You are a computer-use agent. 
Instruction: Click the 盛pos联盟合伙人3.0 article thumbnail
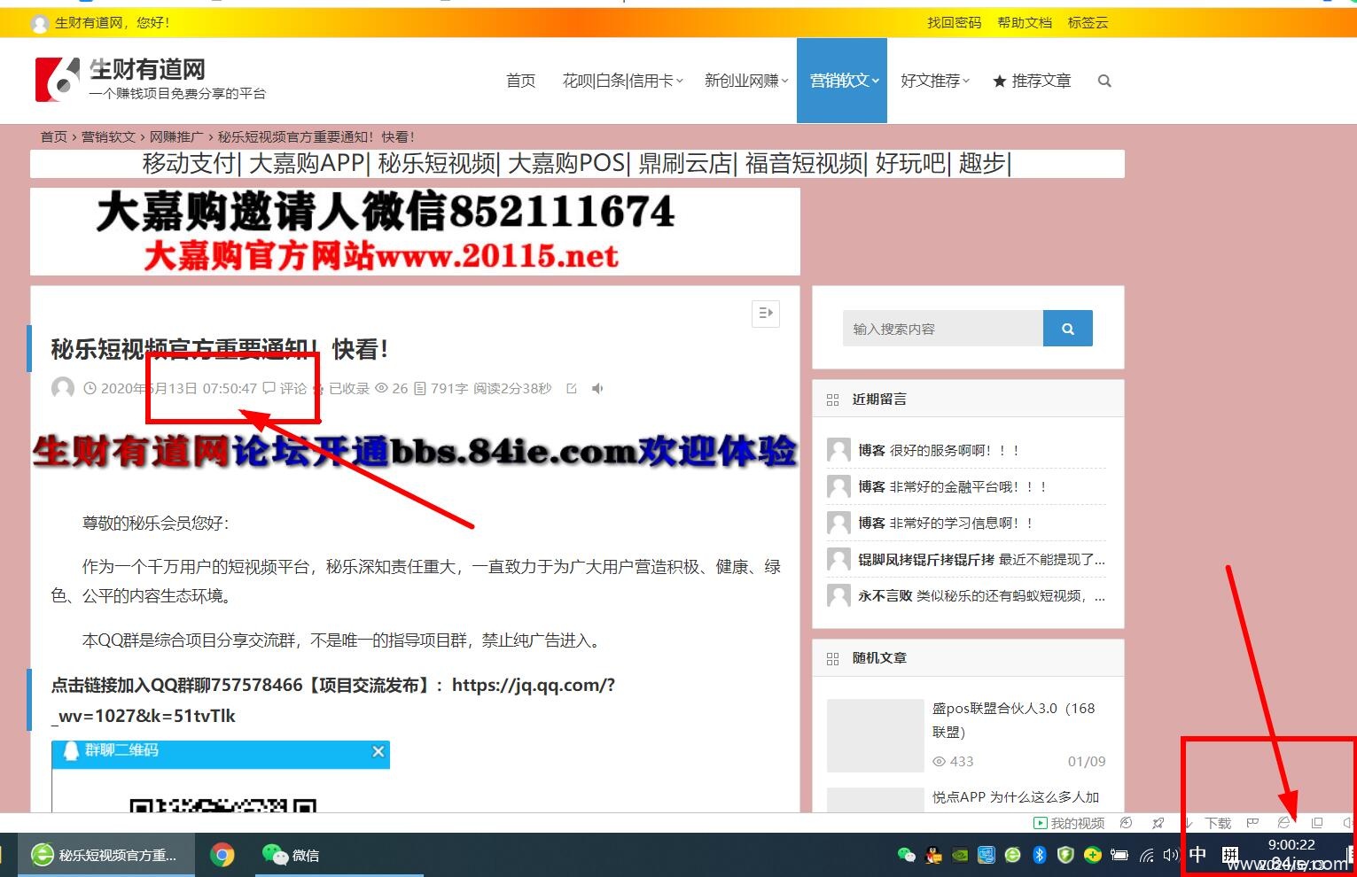(876, 735)
